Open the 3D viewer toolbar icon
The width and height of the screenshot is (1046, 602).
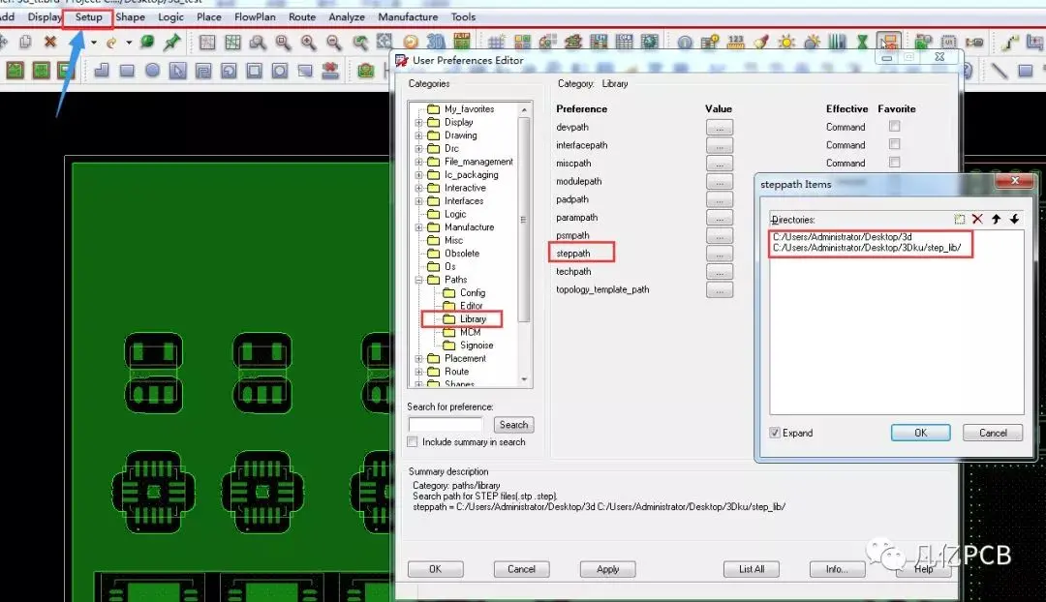coord(436,42)
